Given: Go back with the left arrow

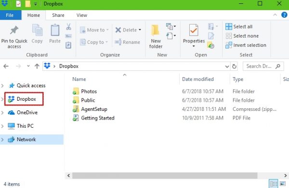Looking at the screenshot, I should pos(6,66).
